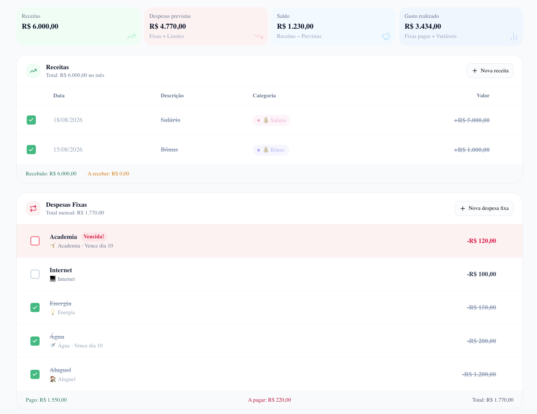537x414 pixels.
Task: Click the Data column header
Action: coord(59,96)
